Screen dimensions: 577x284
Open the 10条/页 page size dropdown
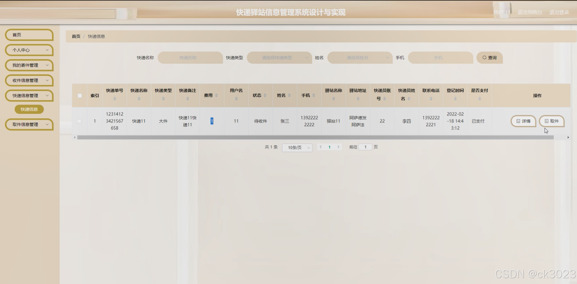[x=297, y=147]
